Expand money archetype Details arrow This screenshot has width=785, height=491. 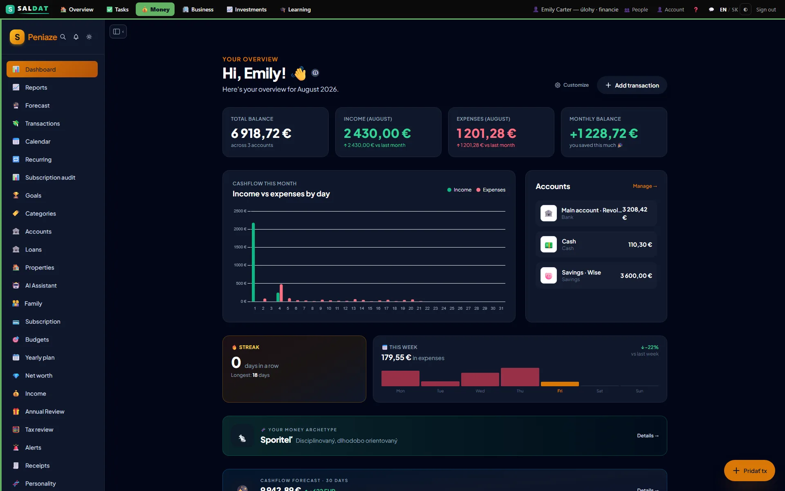click(648, 436)
